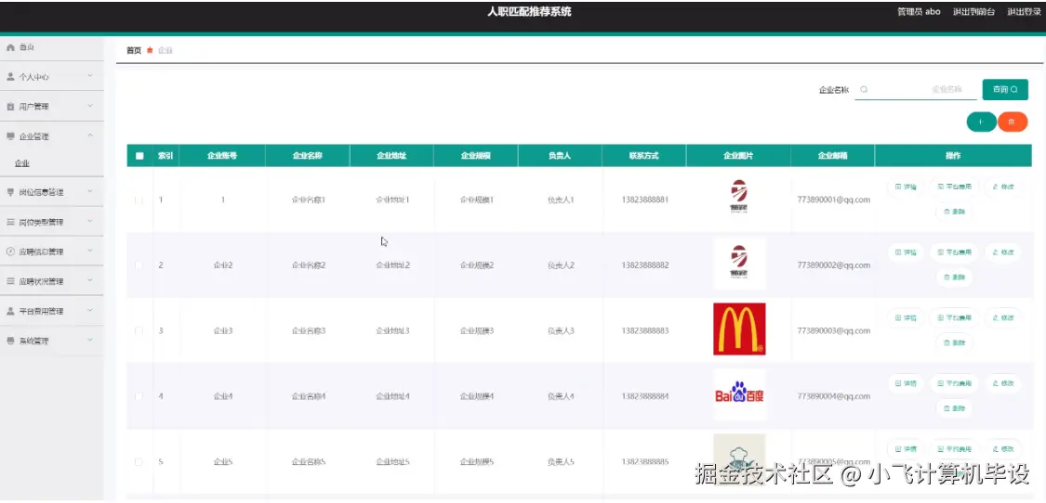Image resolution: width=1046 pixels, height=503 pixels.
Task: Check the checkbox for row 企业2
Action: click(x=139, y=265)
